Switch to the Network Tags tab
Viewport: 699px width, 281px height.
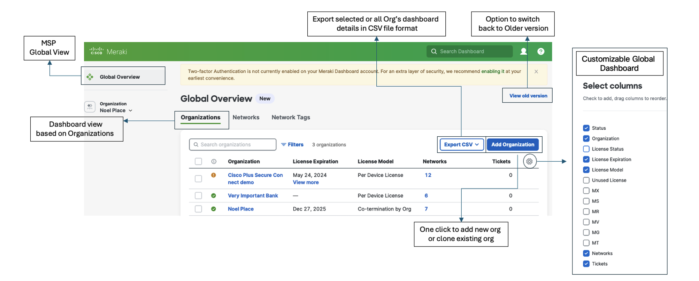(291, 118)
